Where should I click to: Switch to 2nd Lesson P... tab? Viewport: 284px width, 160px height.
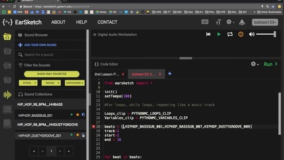click(106, 74)
